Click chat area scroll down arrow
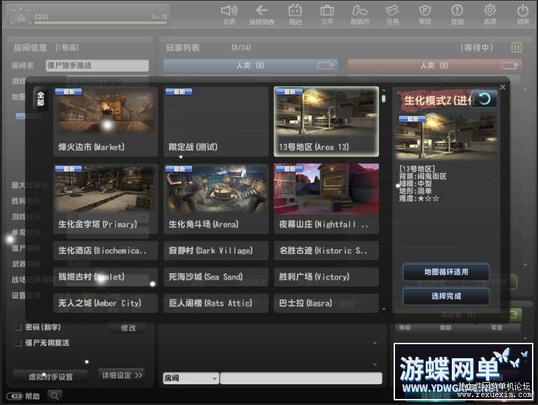Image resolution: width=538 pixels, height=405 pixels. 375,364
